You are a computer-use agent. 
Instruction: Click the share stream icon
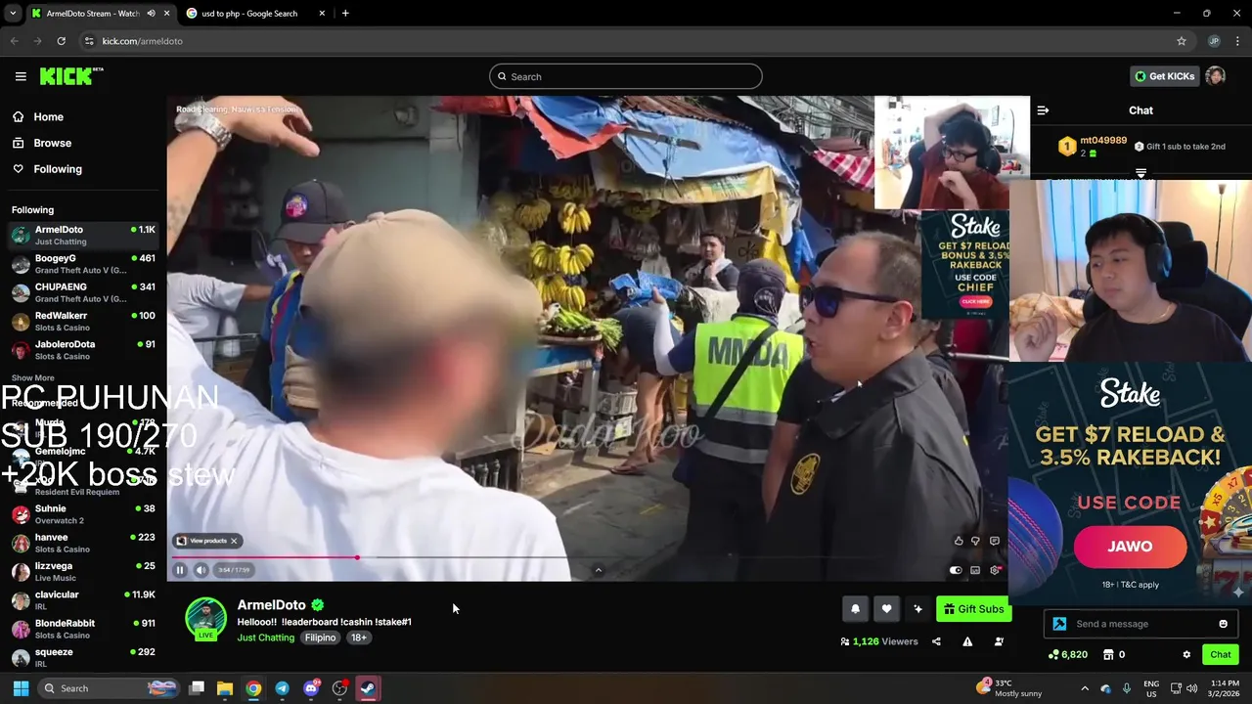click(x=936, y=641)
